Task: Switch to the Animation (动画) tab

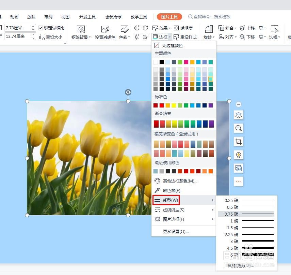Action: point(14,17)
